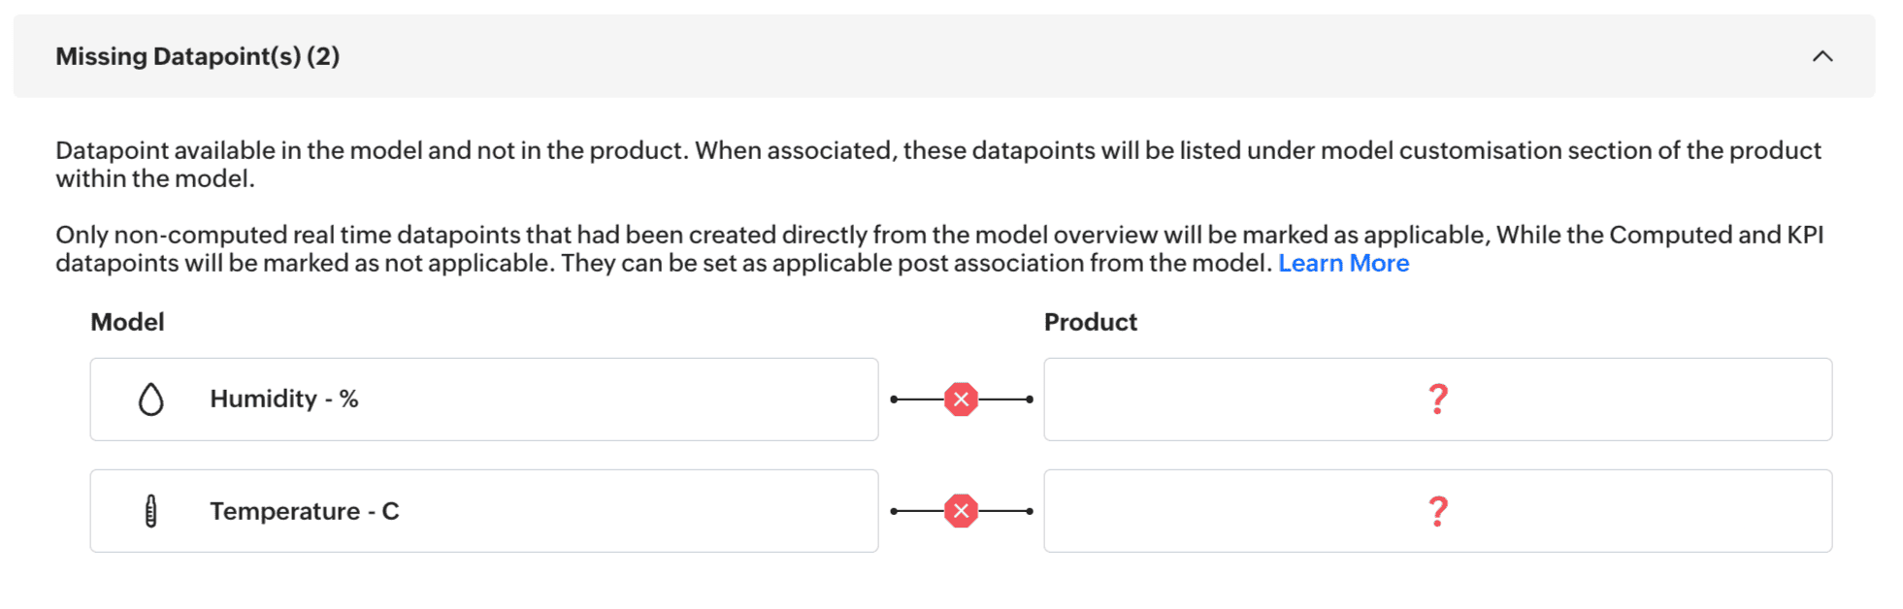This screenshot has width=1903, height=609.
Task: Click red X on Humidity connector
Action: 961,400
